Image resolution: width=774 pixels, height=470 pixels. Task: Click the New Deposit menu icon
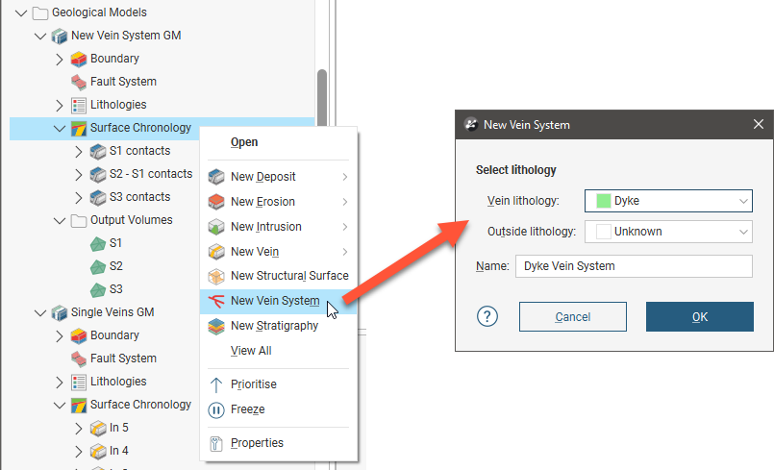(216, 177)
